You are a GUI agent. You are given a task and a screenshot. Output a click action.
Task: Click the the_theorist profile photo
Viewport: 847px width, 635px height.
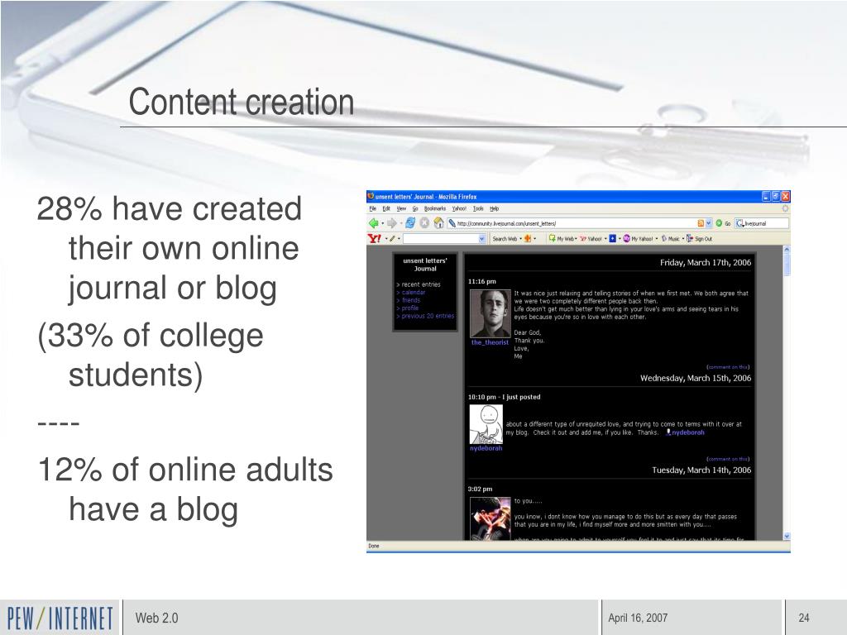point(490,313)
